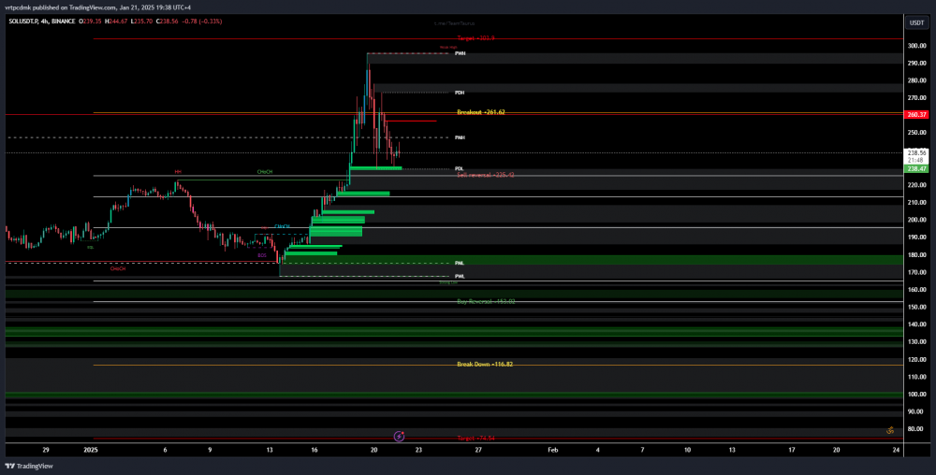Click the 80.00 price scale label

pos(915,429)
